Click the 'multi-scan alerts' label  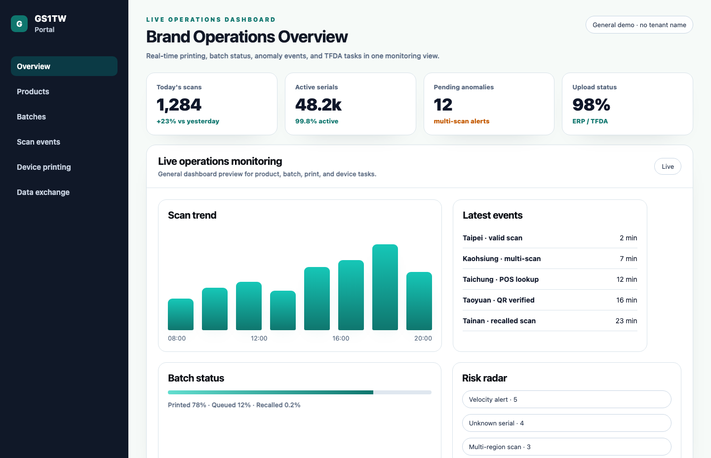(462, 121)
